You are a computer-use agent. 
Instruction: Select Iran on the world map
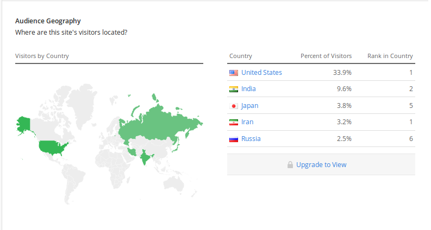133,151
